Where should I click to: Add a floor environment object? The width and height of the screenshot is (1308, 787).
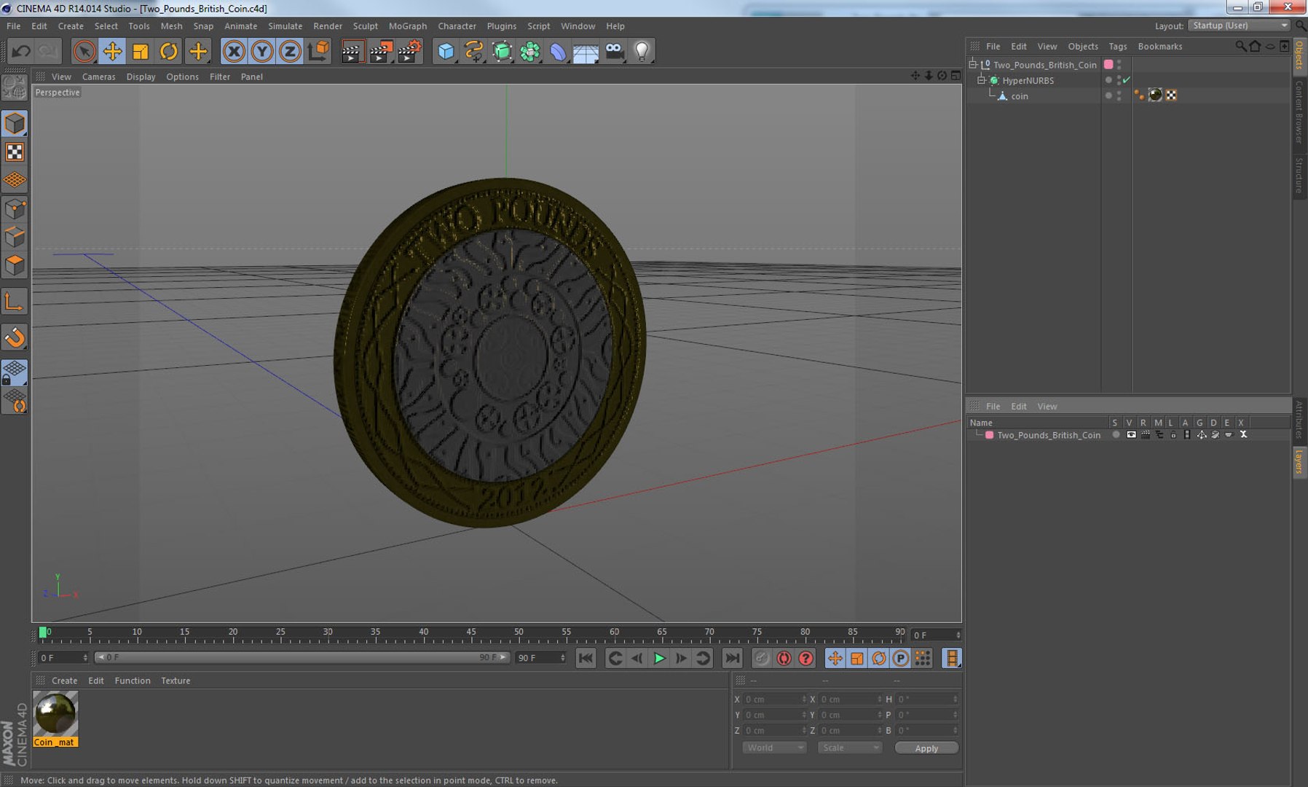point(586,51)
